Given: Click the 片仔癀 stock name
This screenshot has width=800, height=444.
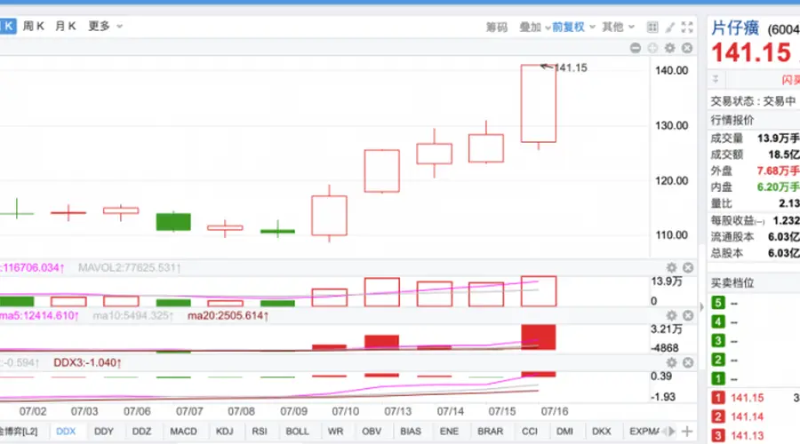Looking at the screenshot, I should pyautogui.click(x=735, y=28).
